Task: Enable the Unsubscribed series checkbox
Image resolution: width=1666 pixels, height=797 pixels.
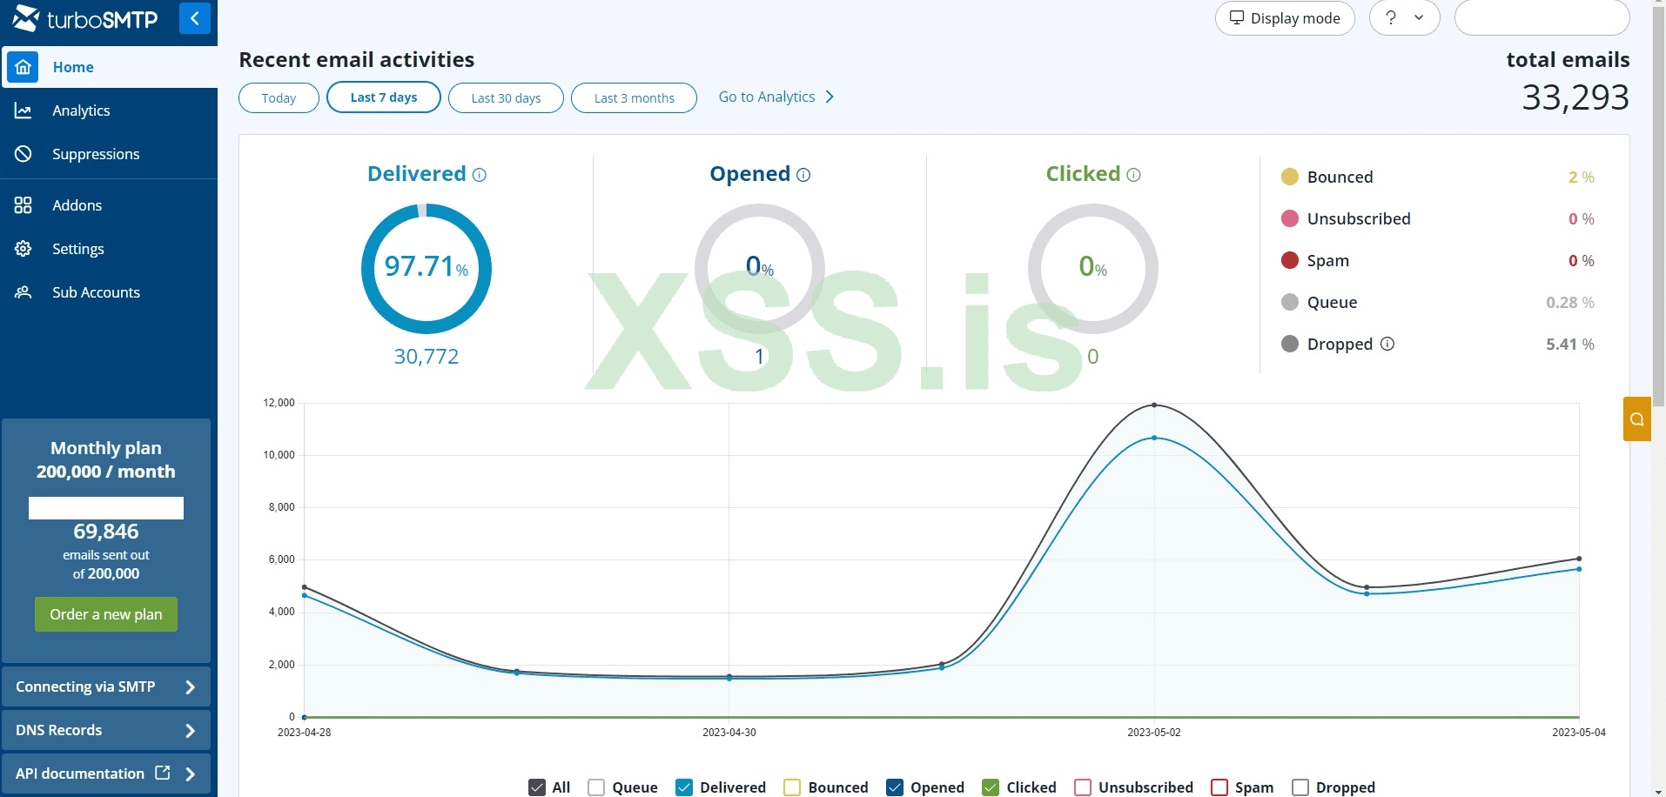Action: 1083,787
